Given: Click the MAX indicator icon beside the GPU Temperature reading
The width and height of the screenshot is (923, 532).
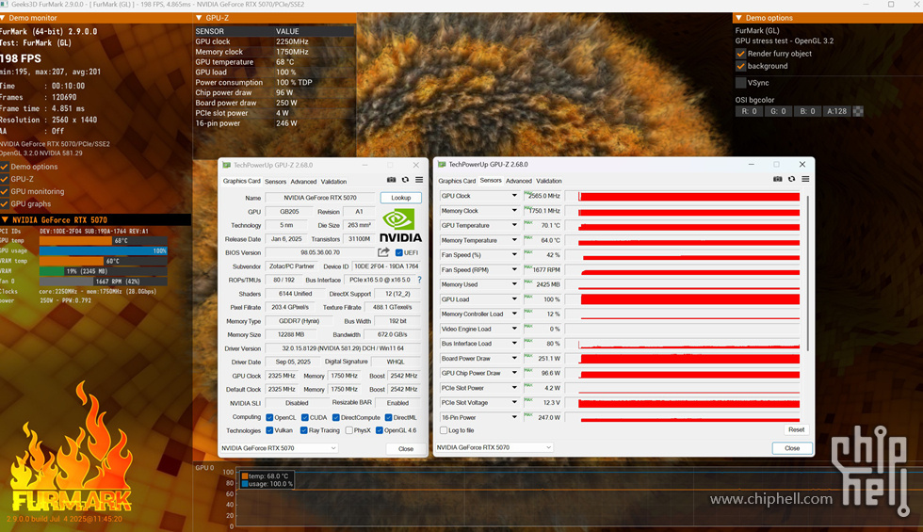Looking at the screenshot, I should (528, 222).
